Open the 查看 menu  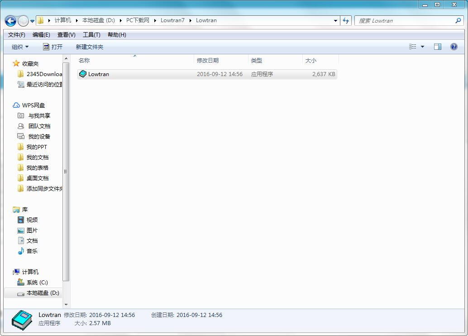point(66,34)
